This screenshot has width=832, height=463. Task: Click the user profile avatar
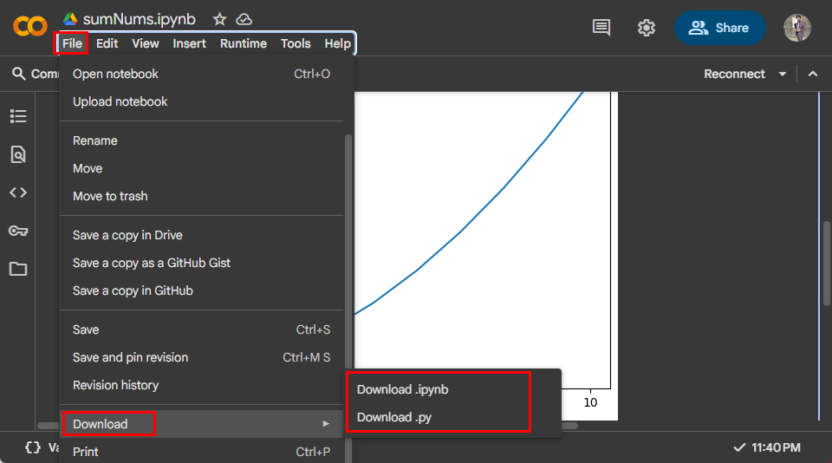pos(796,28)
